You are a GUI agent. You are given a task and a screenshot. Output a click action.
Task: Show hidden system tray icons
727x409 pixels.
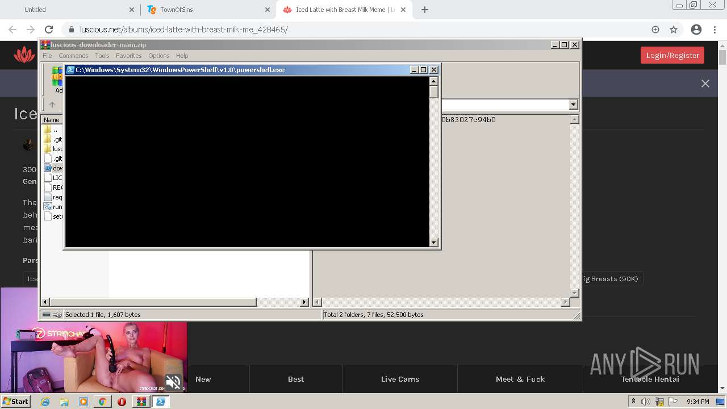633,402
